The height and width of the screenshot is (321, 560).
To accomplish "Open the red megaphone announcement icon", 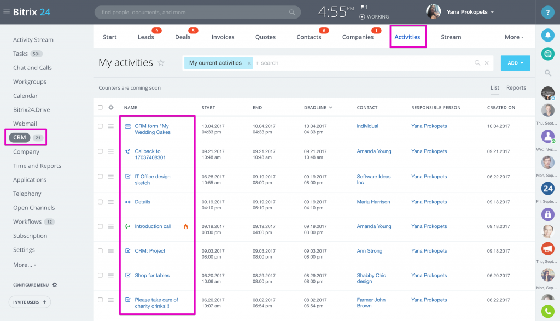I will [x=547, y=248].
